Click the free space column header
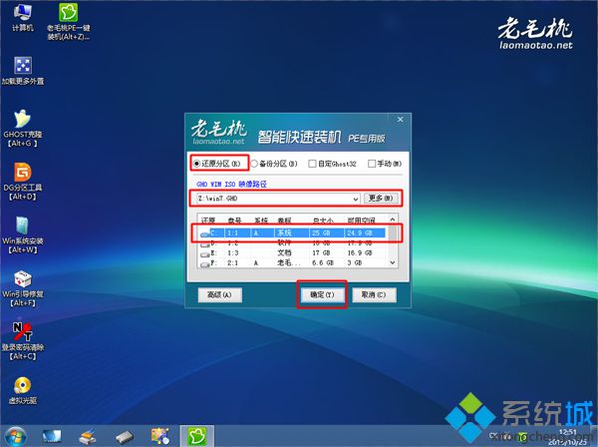The height and width of the screenshot is (447, 598). 361,221
